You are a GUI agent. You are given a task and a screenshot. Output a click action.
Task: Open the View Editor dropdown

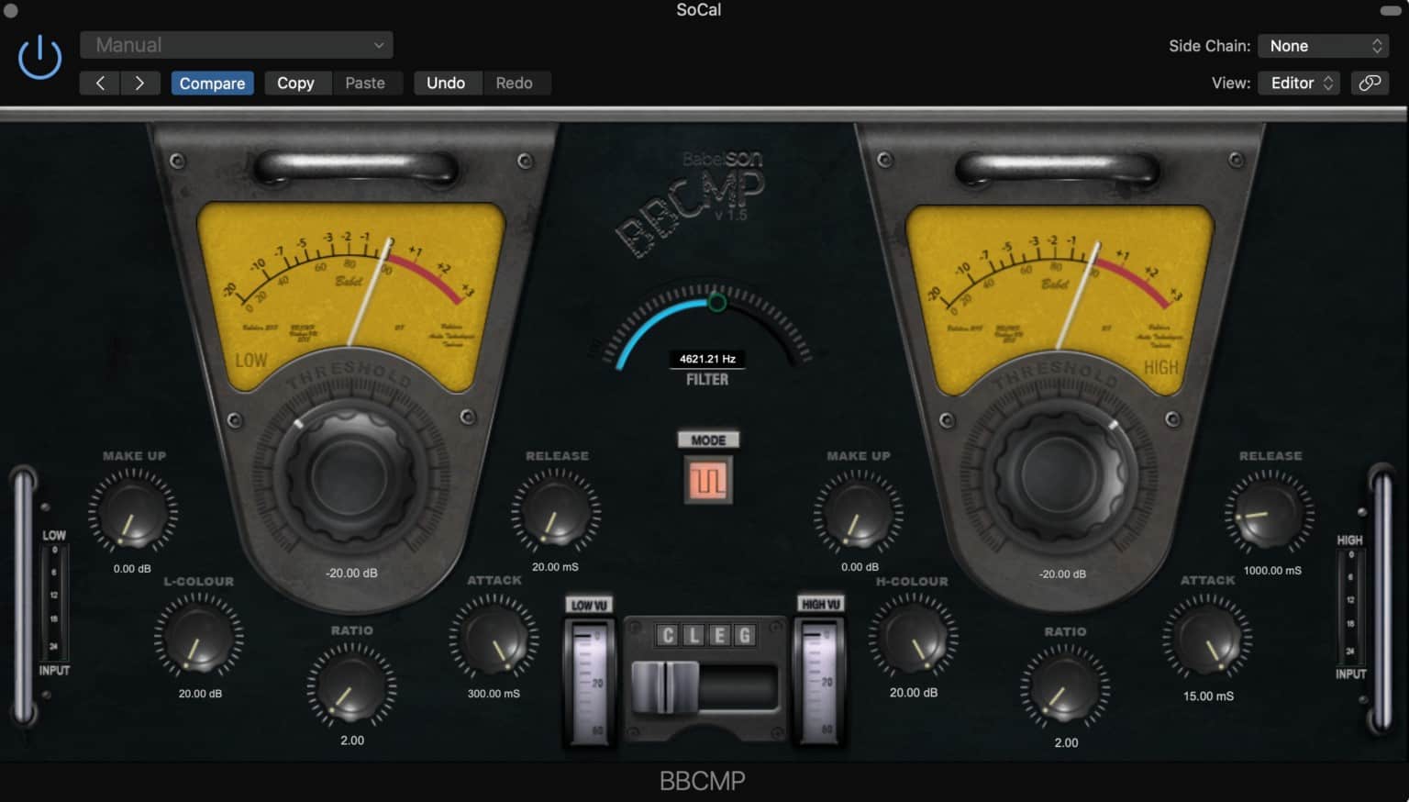click(1299, 83)
